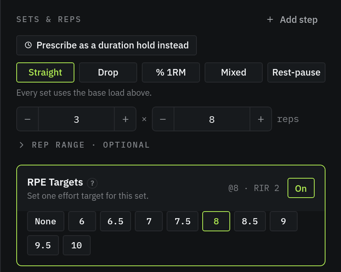Click the plus icon beside Add step
341x272 pixels.
tap(270, 20)
